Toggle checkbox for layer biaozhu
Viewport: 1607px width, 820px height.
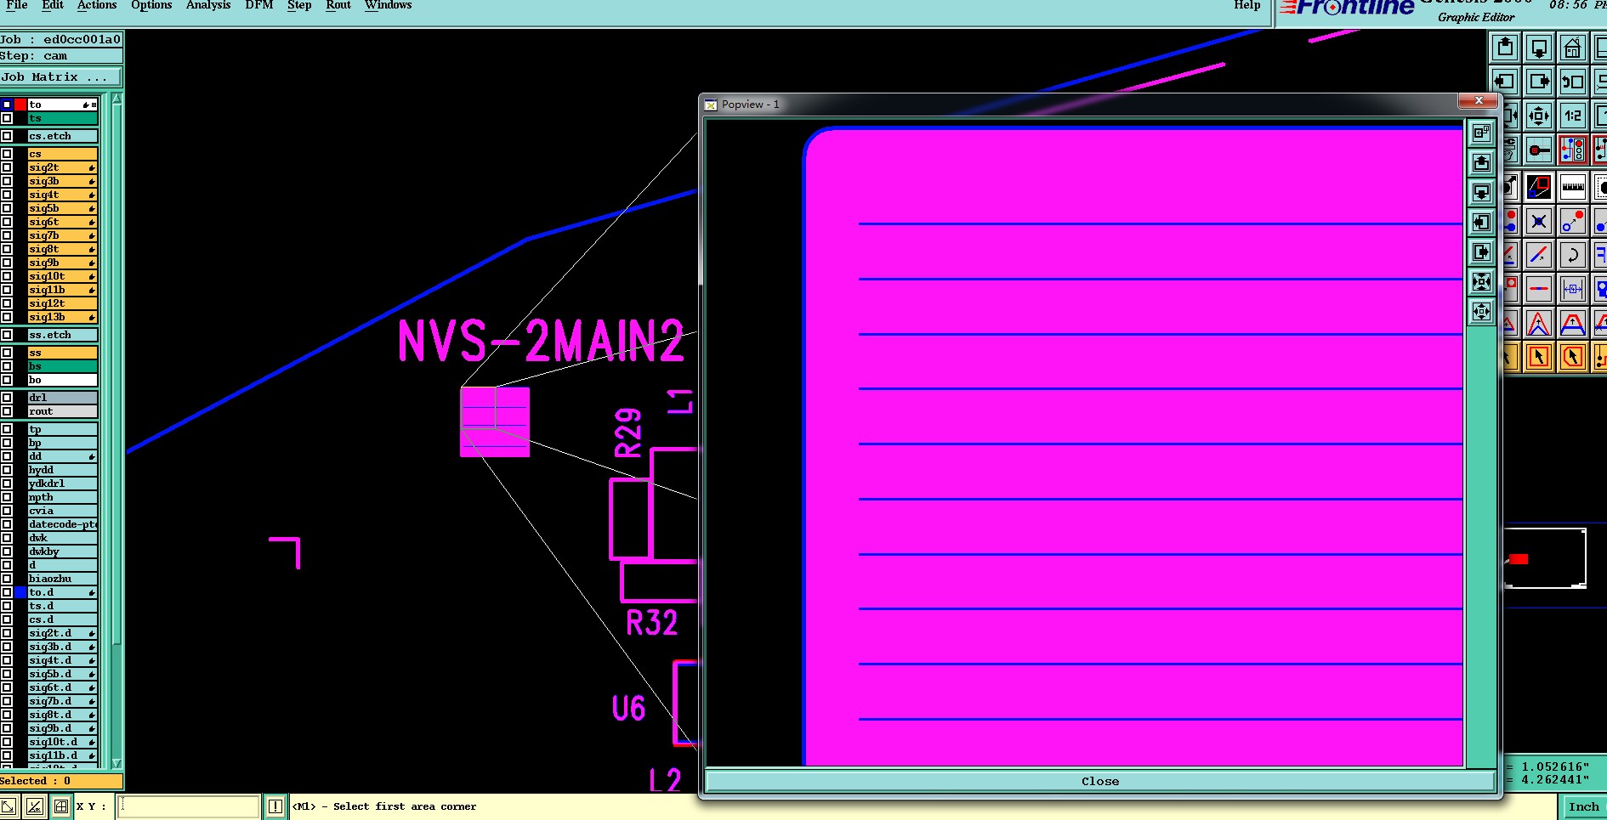7,579
